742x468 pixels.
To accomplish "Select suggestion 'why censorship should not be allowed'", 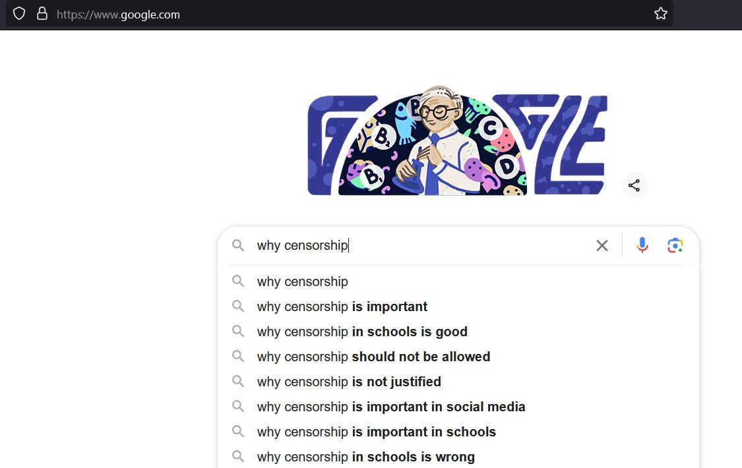I will point(373,357).
